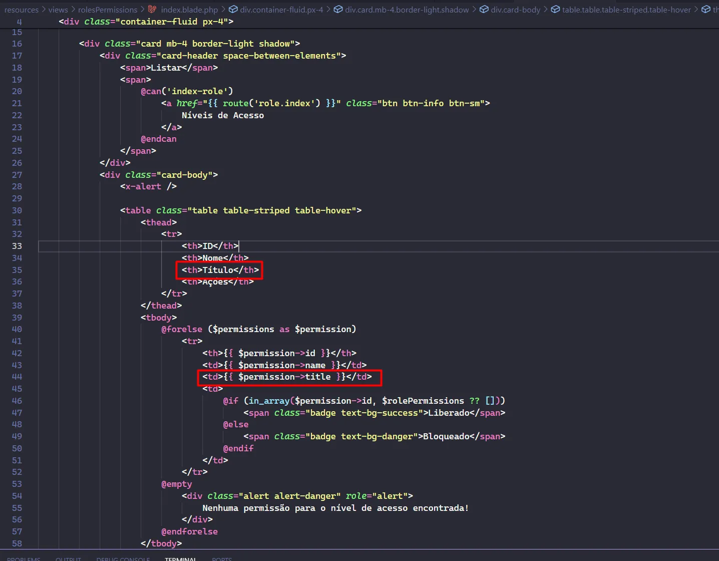Click line number 33 in the gutter

17,246
